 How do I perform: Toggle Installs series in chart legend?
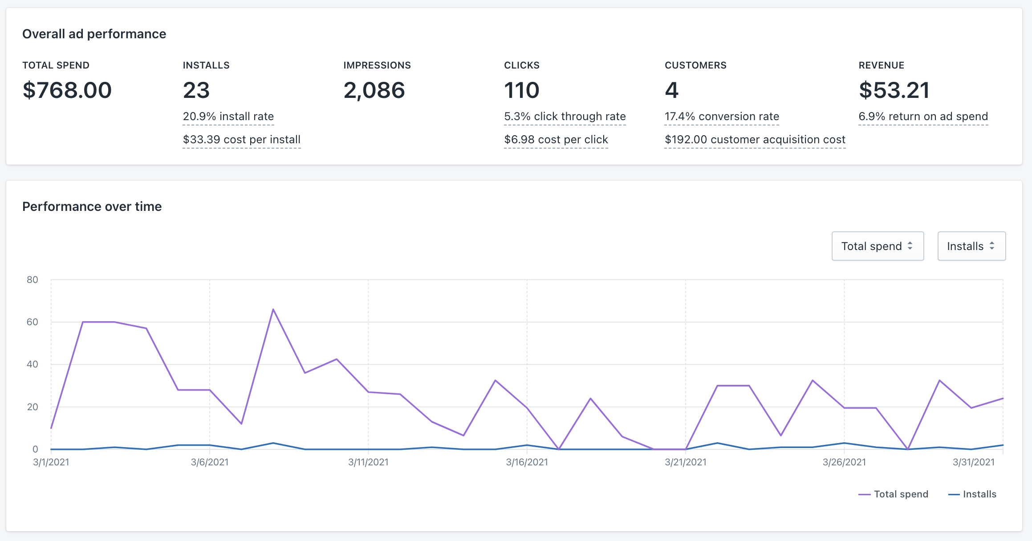pyautogui.click(x=979, y=494)
